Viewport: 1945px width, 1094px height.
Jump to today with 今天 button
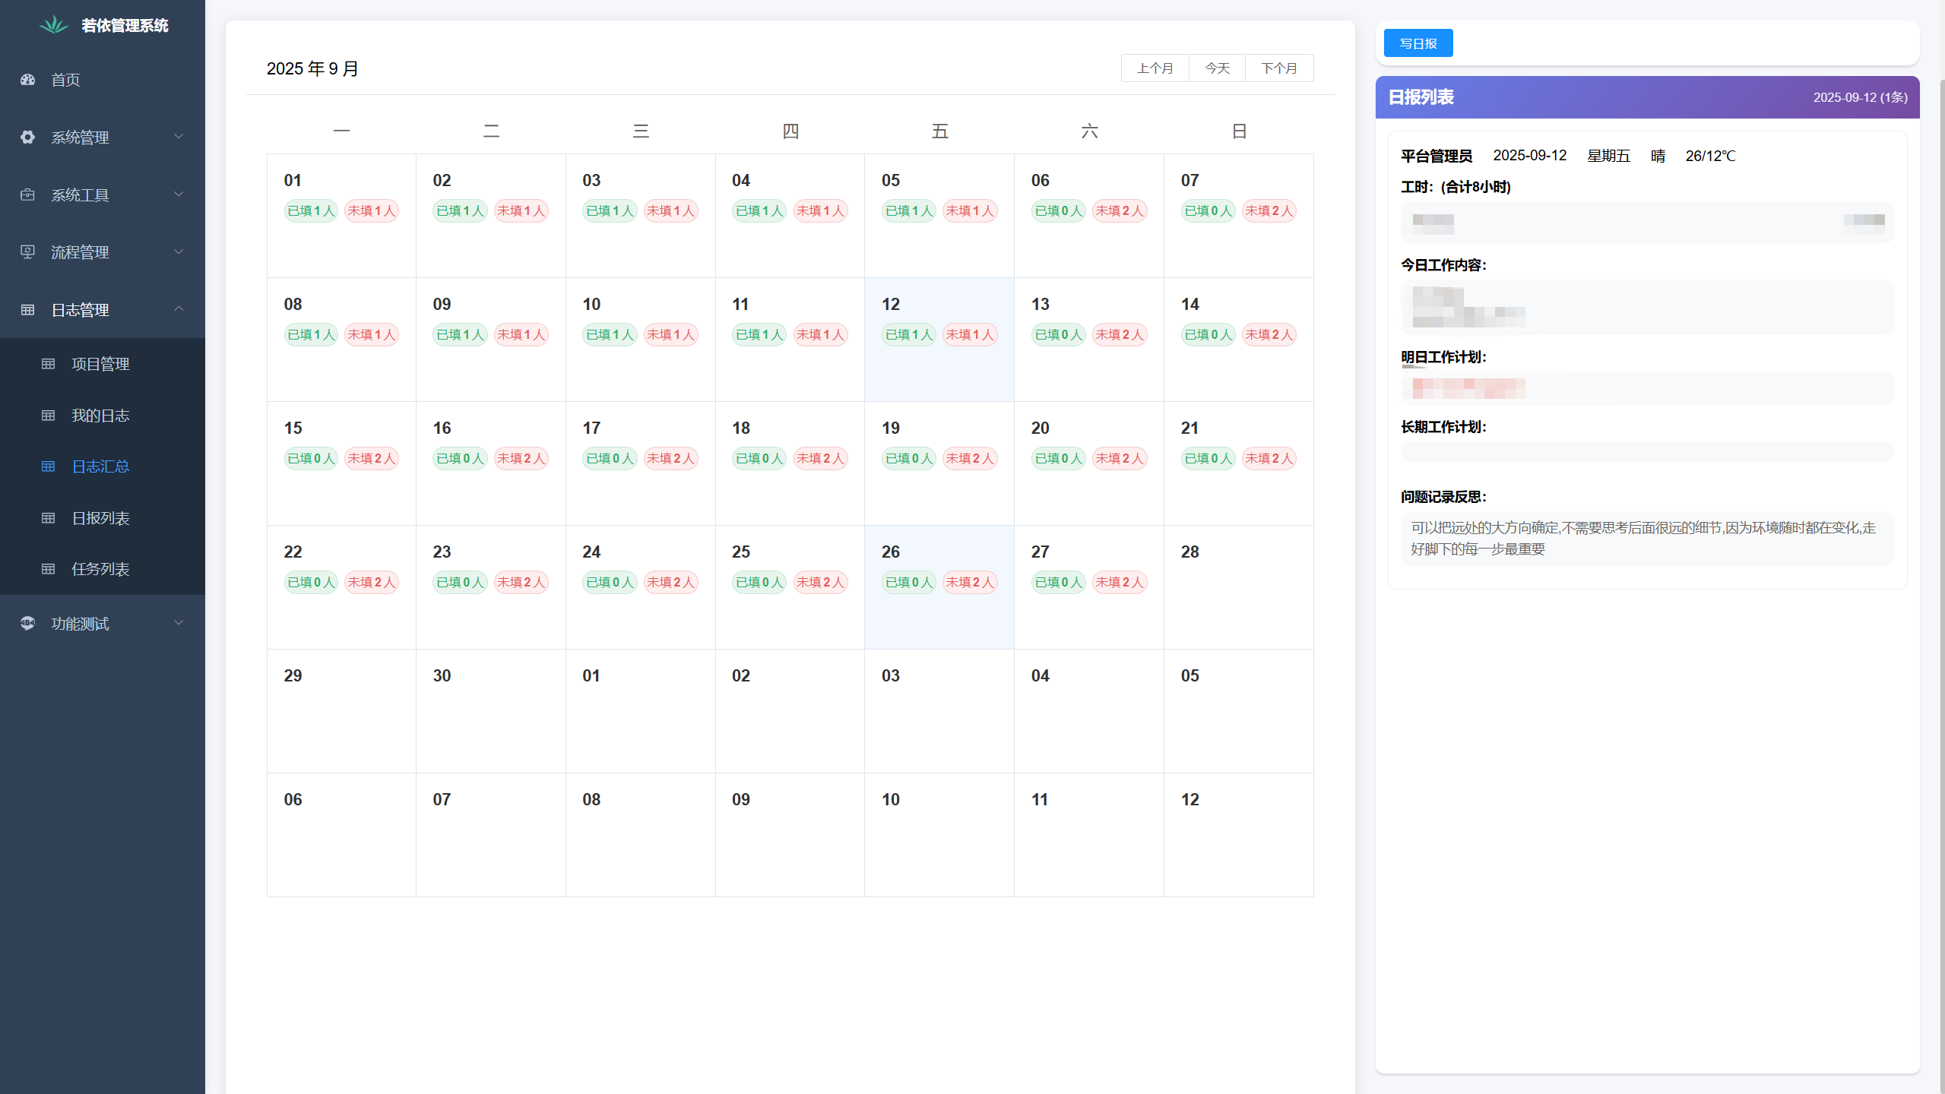point(1217,68)
